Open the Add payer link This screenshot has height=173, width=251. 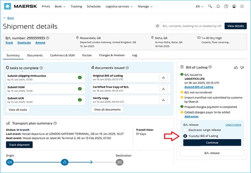pos(192,116)
